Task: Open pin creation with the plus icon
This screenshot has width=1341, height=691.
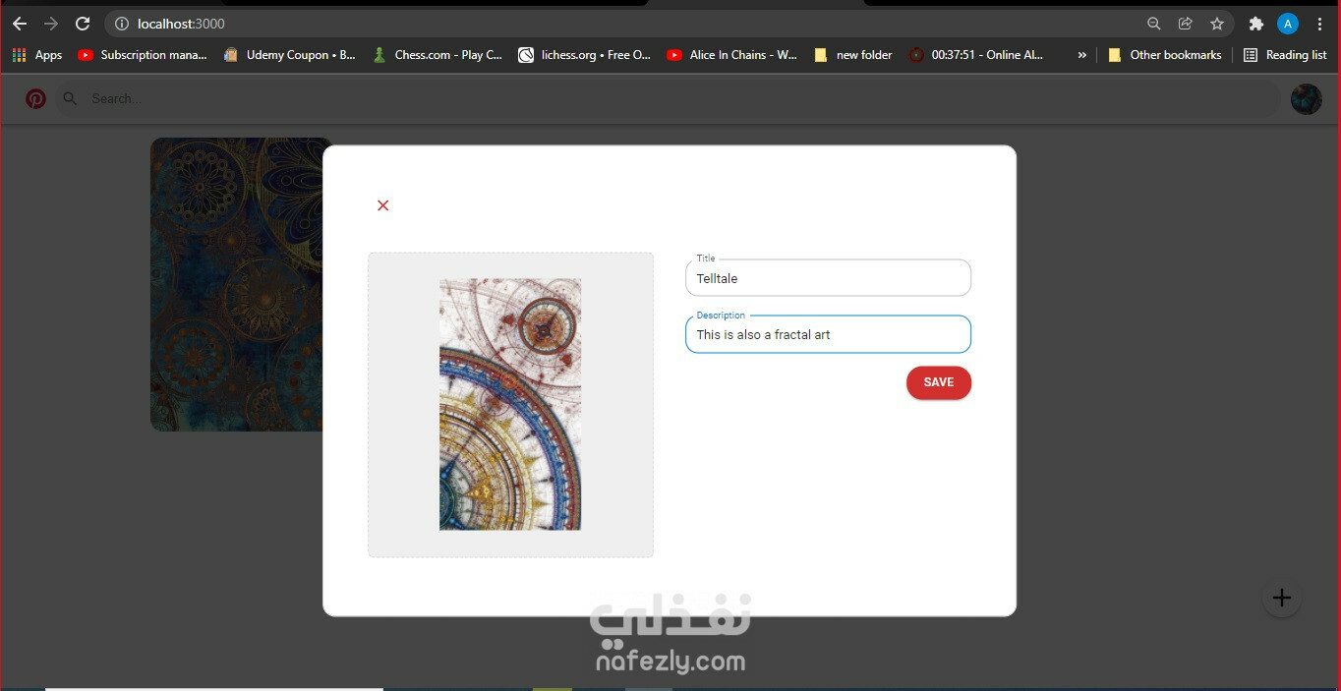Action: coord(1281,597)
